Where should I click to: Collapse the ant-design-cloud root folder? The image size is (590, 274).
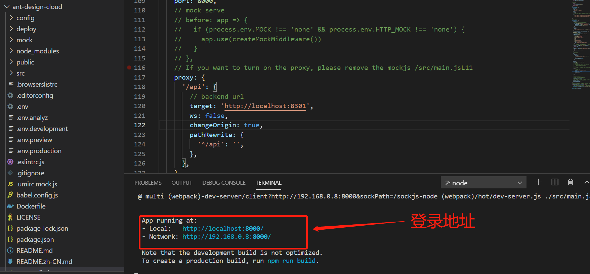[x=7, y=7]
